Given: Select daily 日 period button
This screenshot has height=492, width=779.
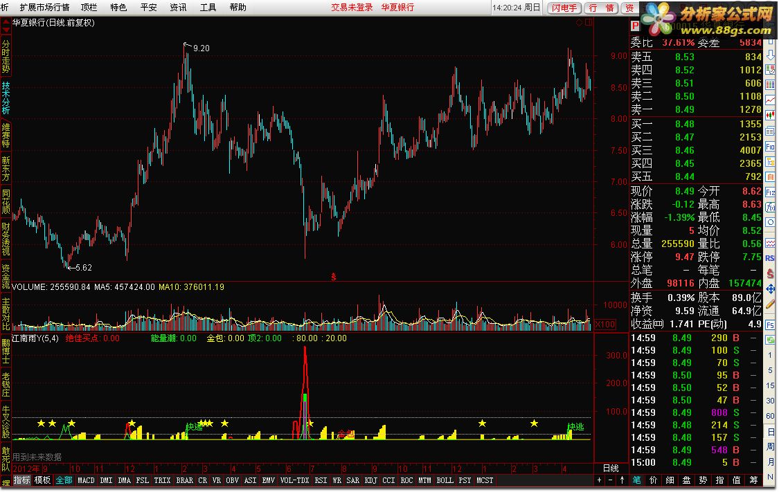Looking at the screenshot, I should 770,432.
